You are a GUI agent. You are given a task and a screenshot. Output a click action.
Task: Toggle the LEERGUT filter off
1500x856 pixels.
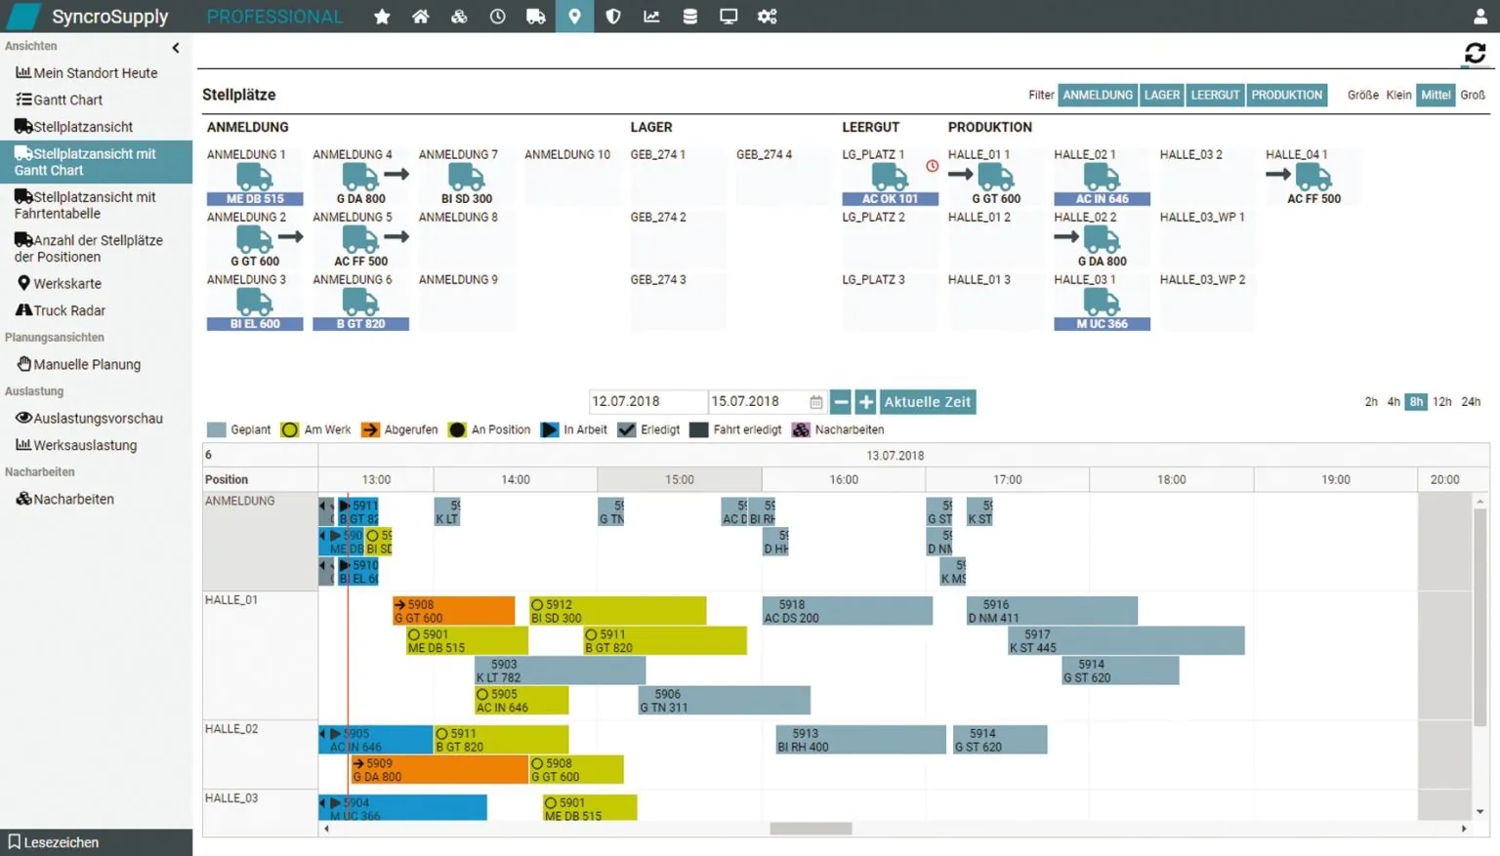pos(1215,95)
